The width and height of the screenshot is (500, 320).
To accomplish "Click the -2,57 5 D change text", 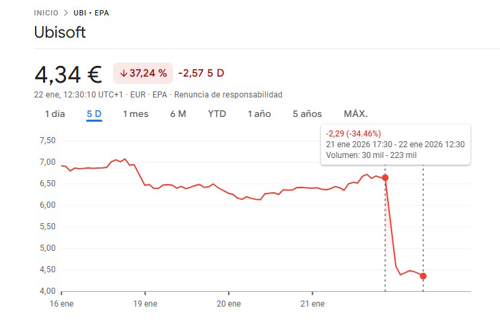I will (201, 73).
